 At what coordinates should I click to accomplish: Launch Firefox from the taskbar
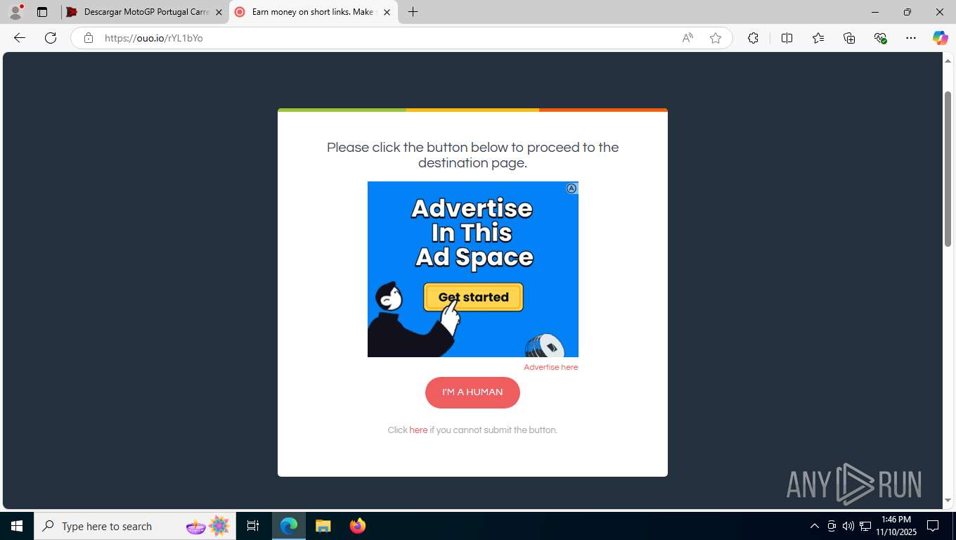coord(357,526)
